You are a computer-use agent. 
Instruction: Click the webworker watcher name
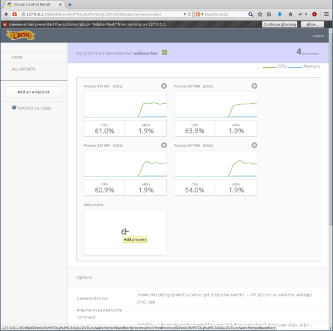pyautogui.click(x=146, y=54)
